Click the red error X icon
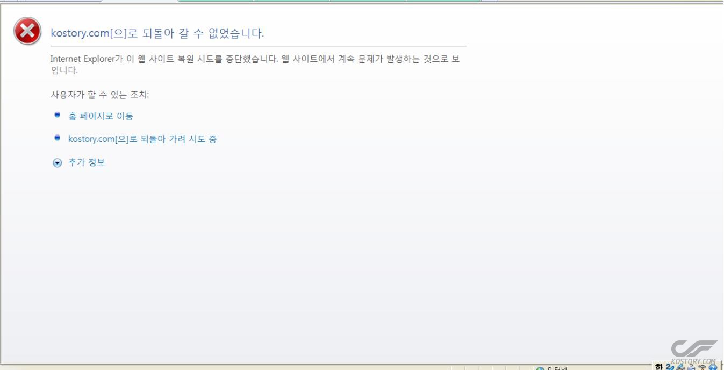Viewport: 724px width, 370px height. click(x=27, y=31)
